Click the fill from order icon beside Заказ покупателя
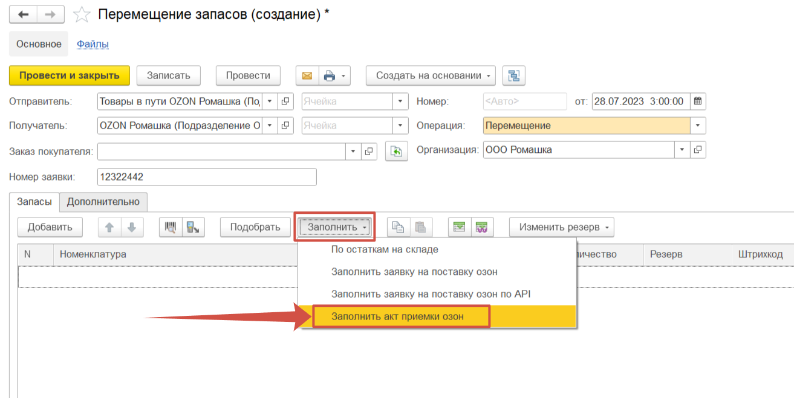 (397, 151)
